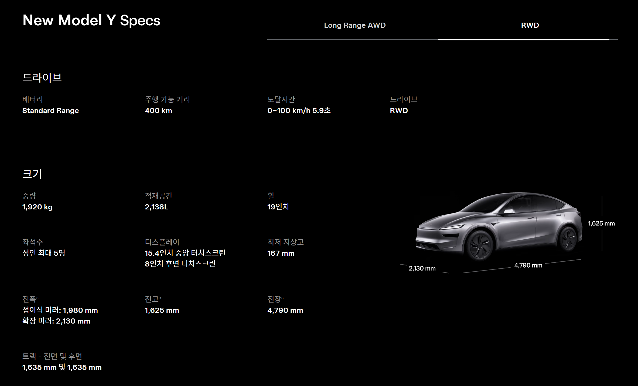Click the 4,790 mm length label on the car

pos(528,265)
